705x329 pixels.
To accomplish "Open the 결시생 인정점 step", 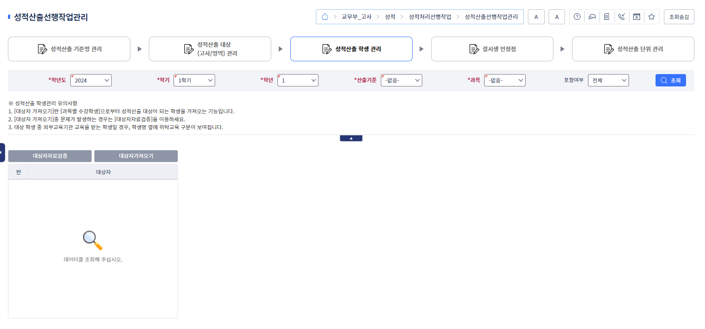I will pos(492,49).
